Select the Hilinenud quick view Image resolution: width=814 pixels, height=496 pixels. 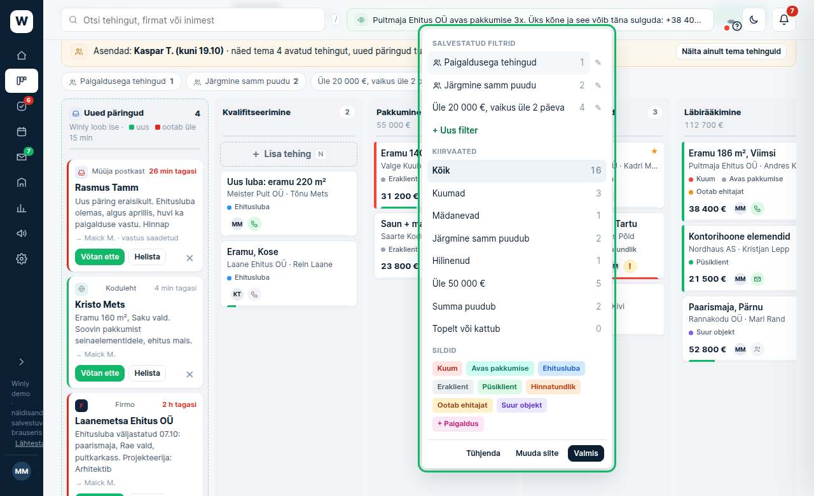tap(516, 261)
